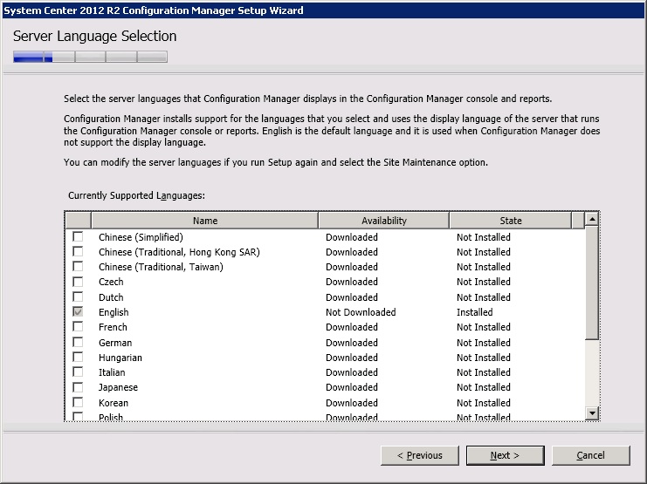Proceed by clicking the Next button
This screenshot has height=484, width=647.
click(506, 455)
